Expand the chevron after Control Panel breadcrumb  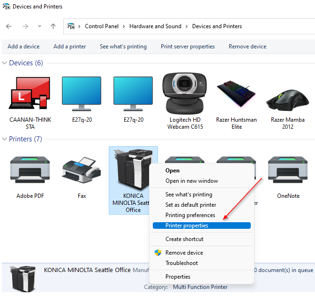(124, 26)
